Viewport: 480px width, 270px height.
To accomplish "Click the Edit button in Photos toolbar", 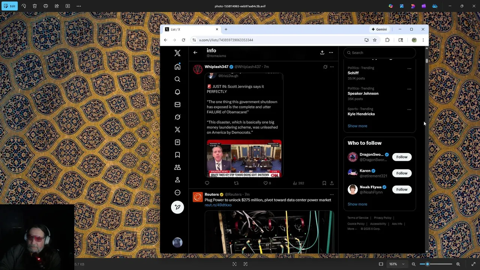I will tap(9, 6).
